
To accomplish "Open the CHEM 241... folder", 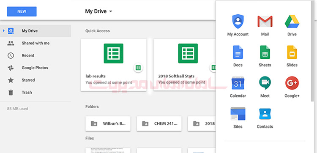I will coord(159,123).
